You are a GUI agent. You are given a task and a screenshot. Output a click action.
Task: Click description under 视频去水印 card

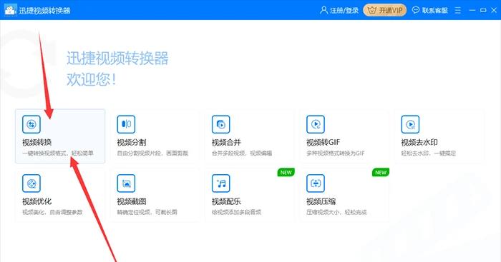428,153
